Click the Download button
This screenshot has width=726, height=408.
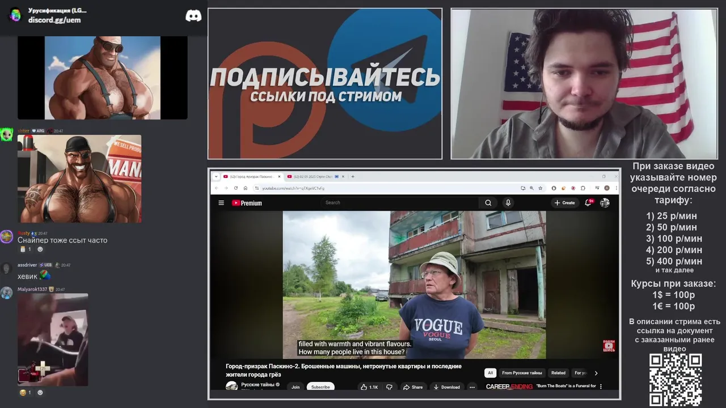point(446,387)
